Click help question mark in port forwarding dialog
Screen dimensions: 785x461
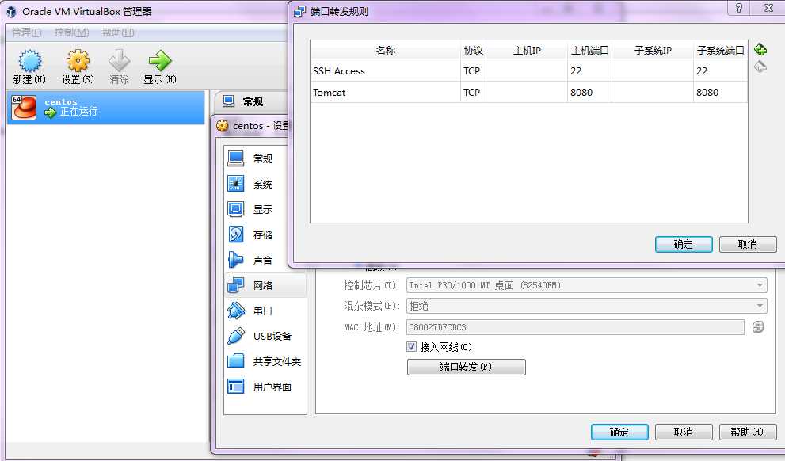[739, 7]
